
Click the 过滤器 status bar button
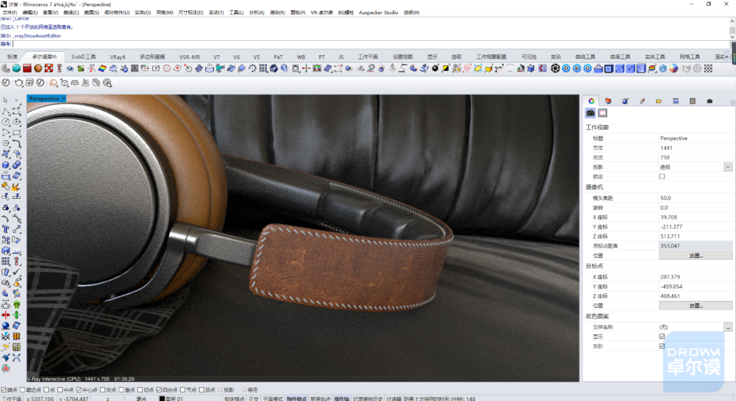pos(394,399)
